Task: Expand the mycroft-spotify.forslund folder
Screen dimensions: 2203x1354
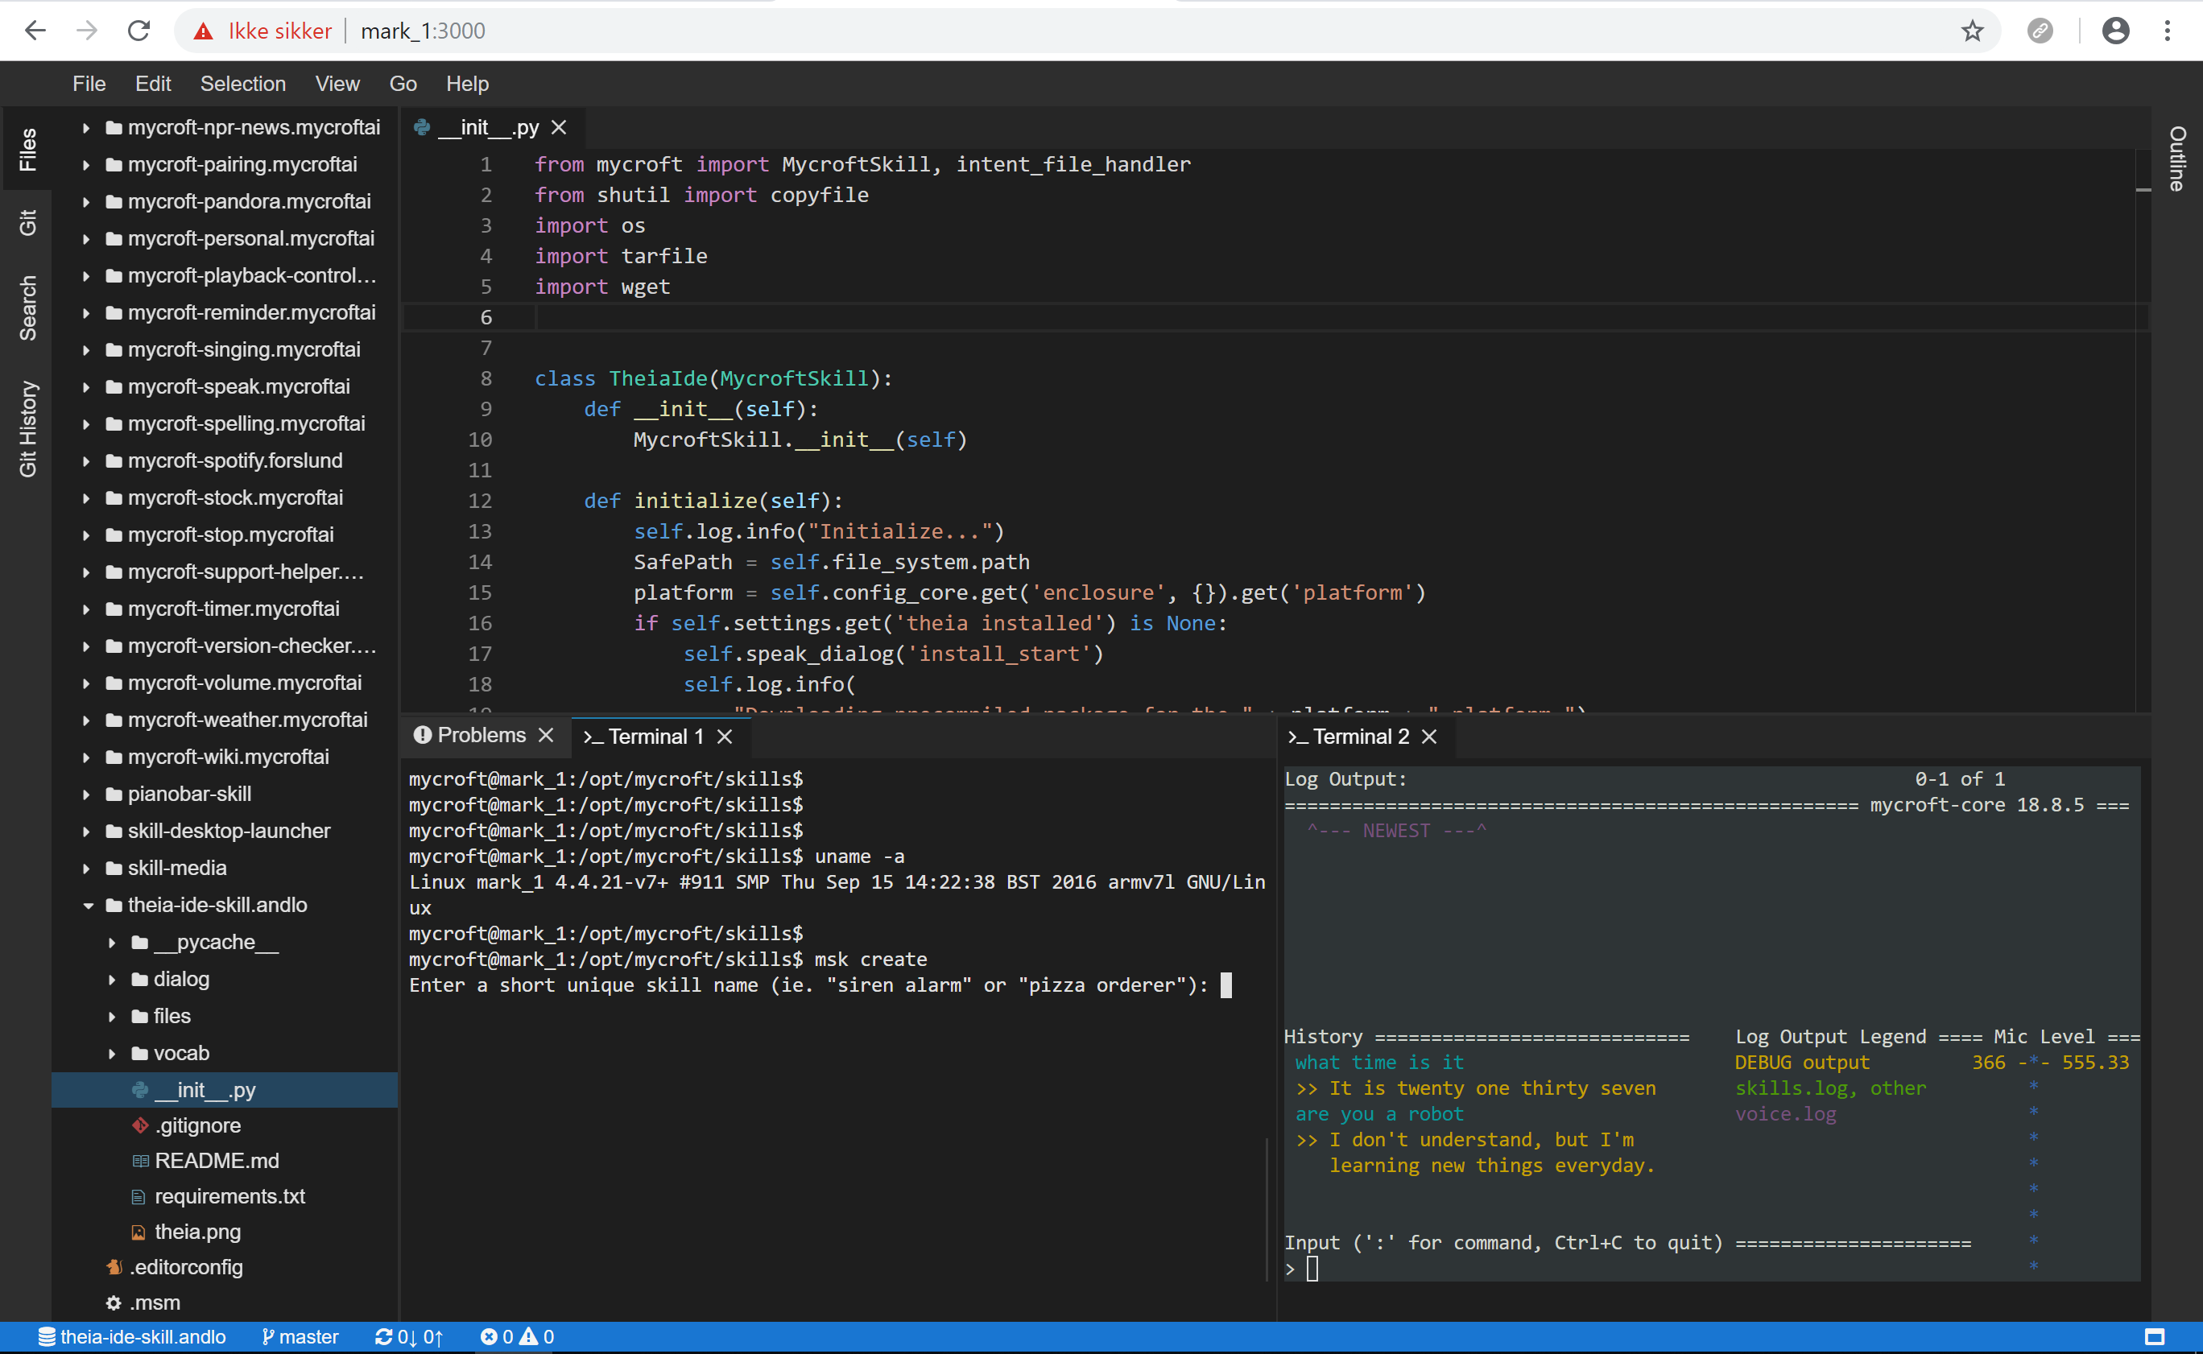Action: click(86, 461)
